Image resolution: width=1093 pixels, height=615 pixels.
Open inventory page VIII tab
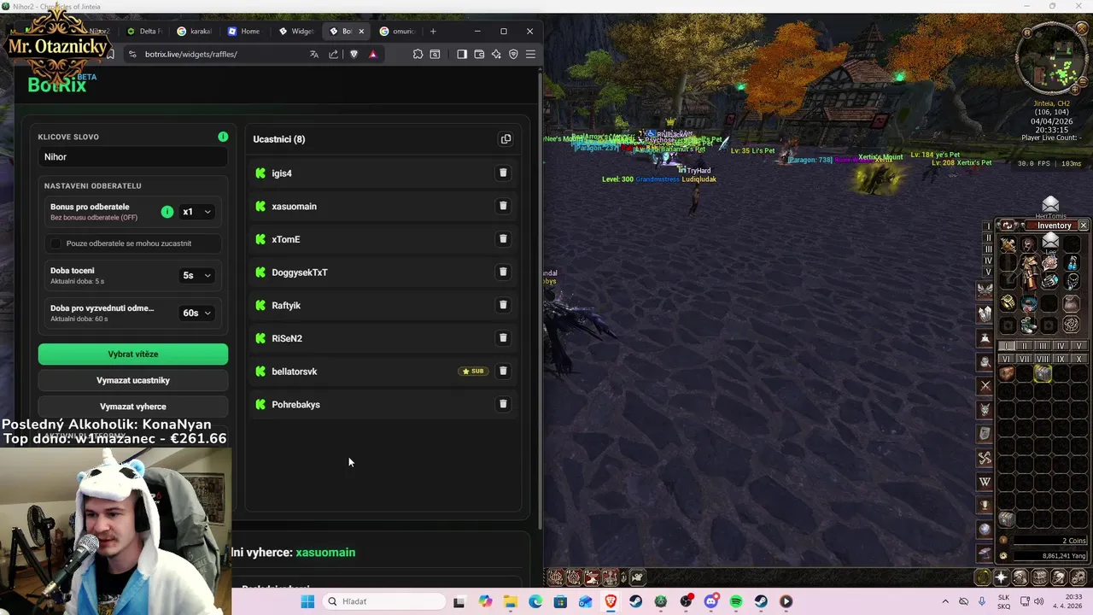(x=1043, y=359)
